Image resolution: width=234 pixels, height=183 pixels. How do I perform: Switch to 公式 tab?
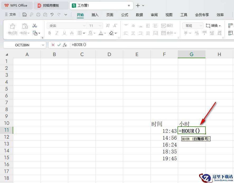[x=125, y=15]
